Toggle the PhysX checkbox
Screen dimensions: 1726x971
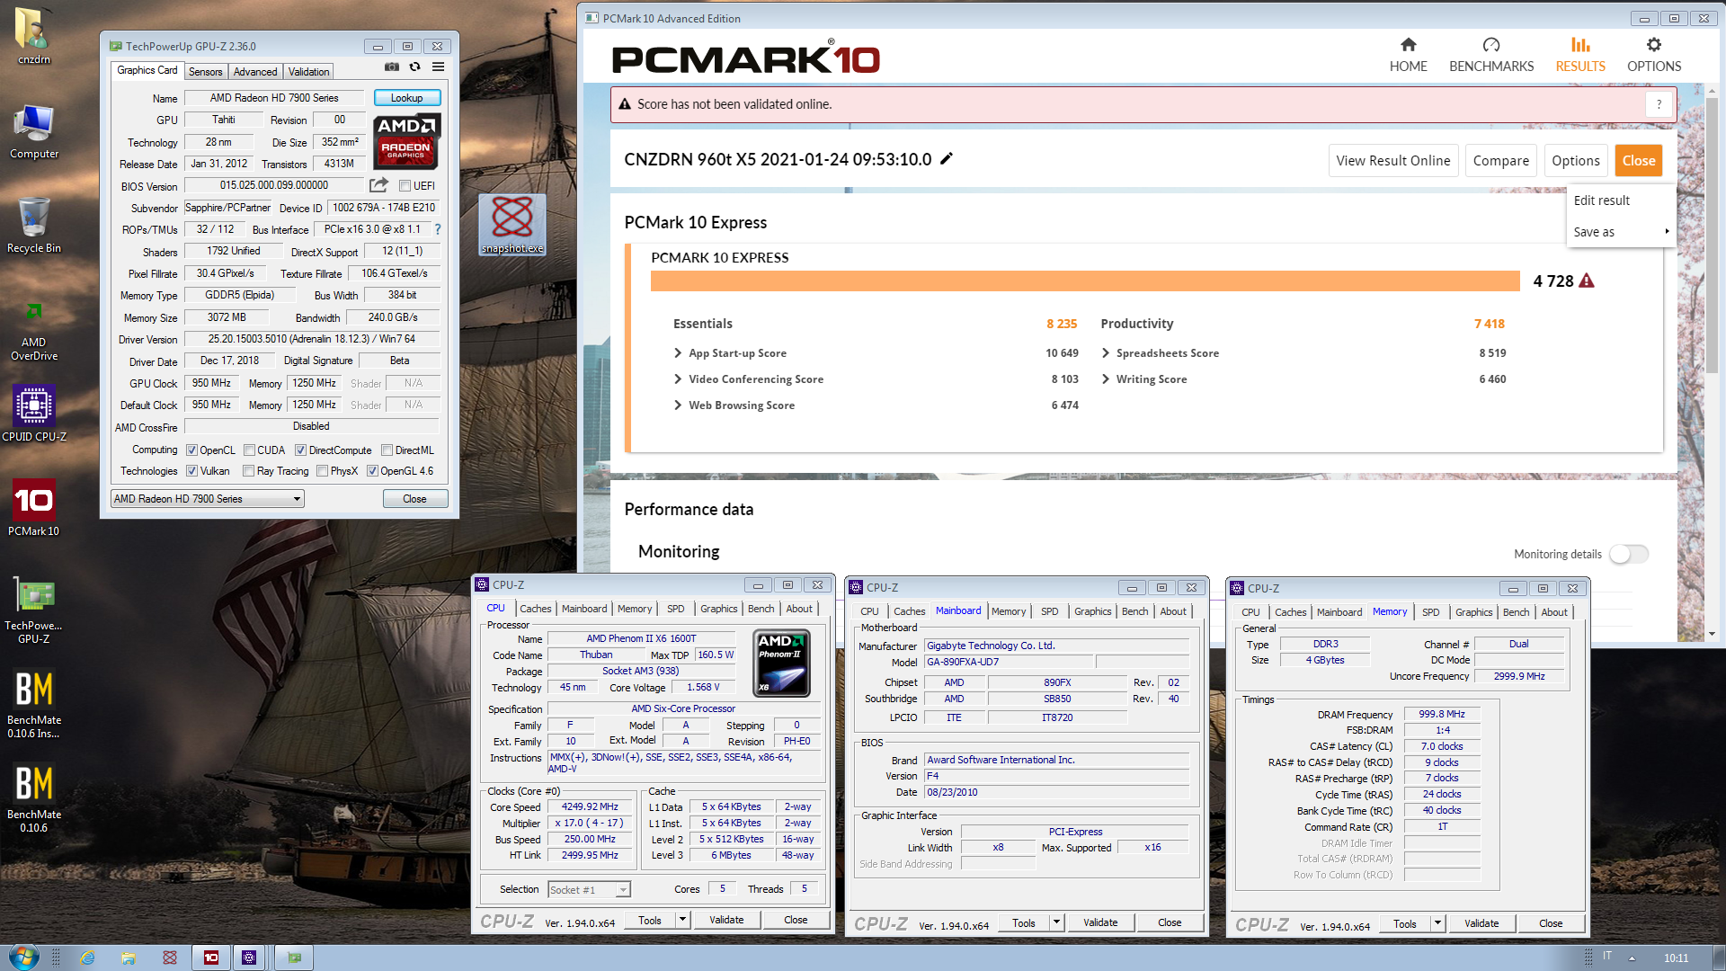(x=322, y=471)
